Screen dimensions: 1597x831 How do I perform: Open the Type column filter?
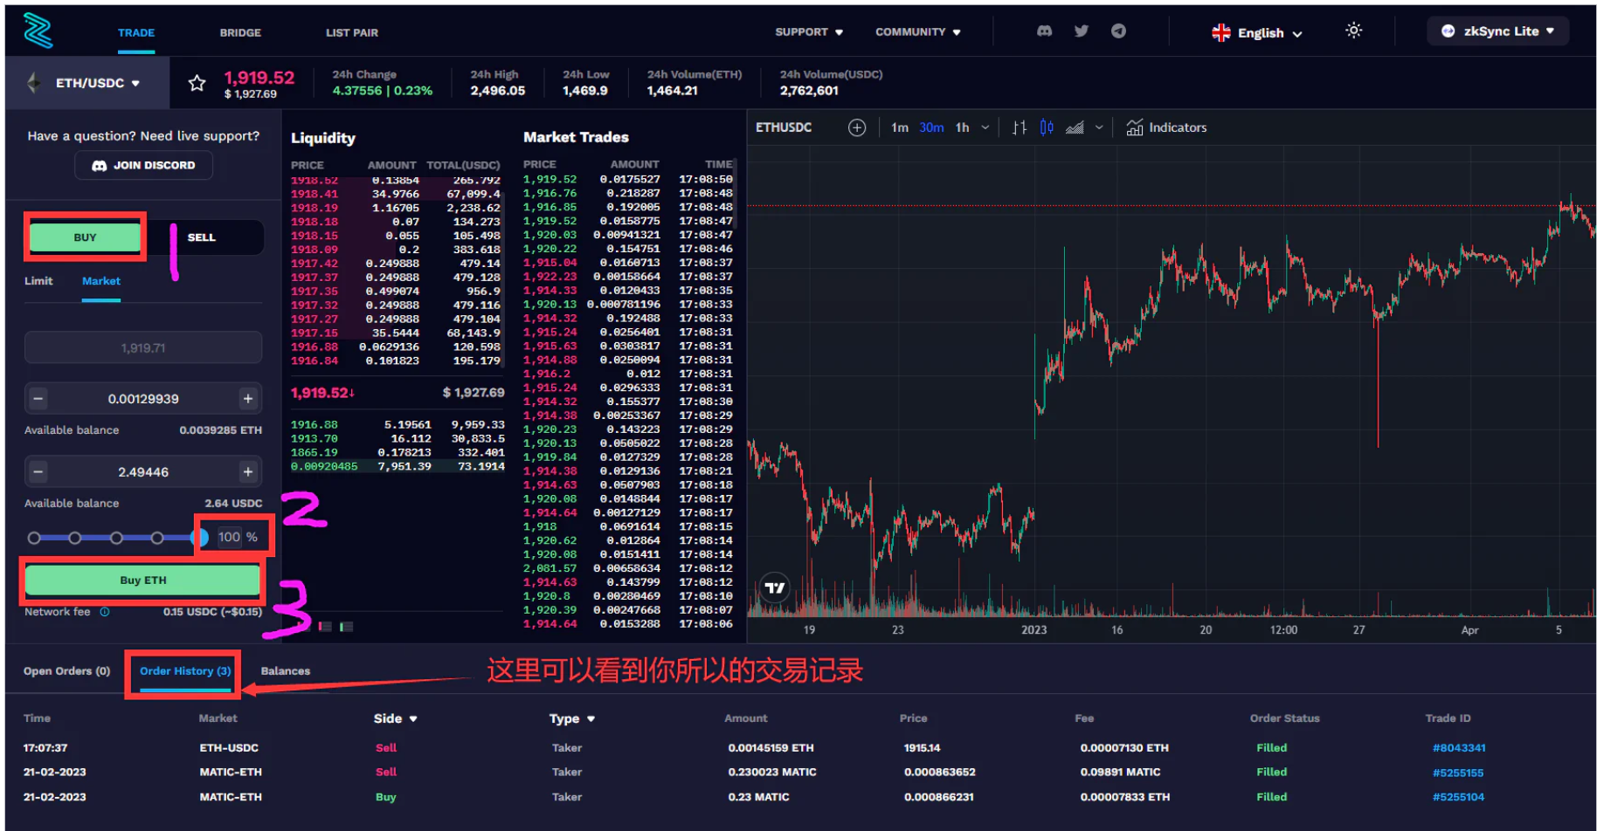(x=572, y=718)
